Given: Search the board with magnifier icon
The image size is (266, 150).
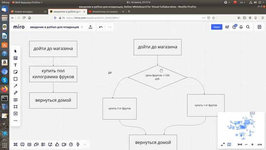Looking at the screenshot, I should 248,27.
